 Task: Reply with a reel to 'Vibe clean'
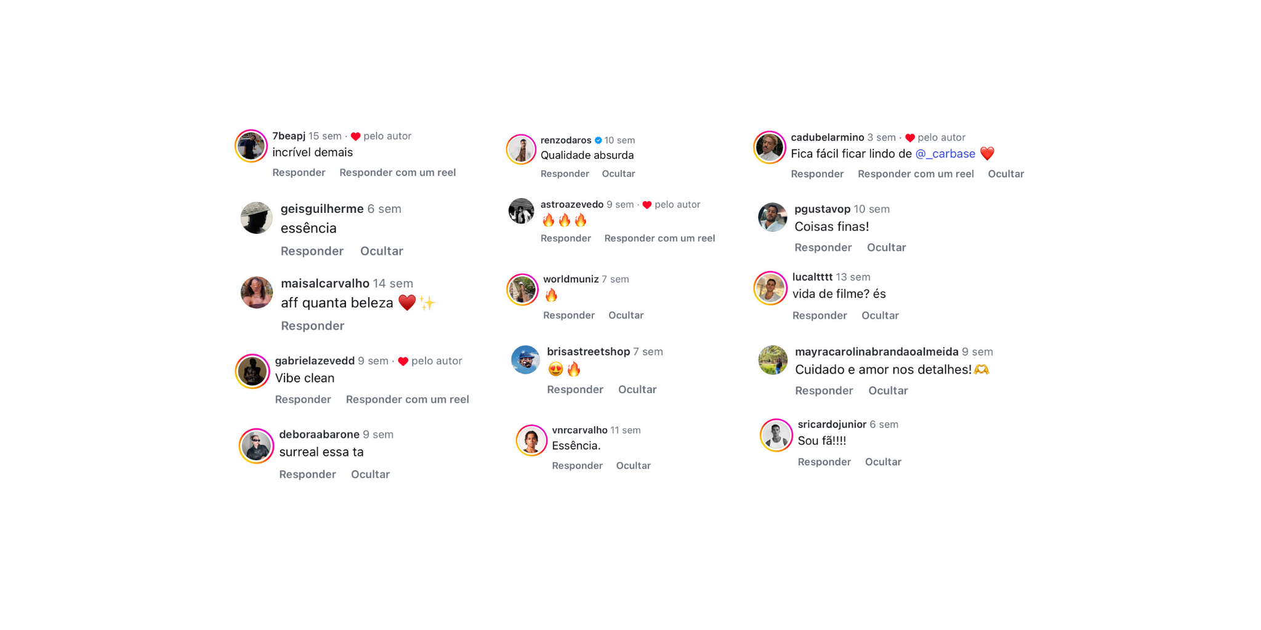[407, 399]
